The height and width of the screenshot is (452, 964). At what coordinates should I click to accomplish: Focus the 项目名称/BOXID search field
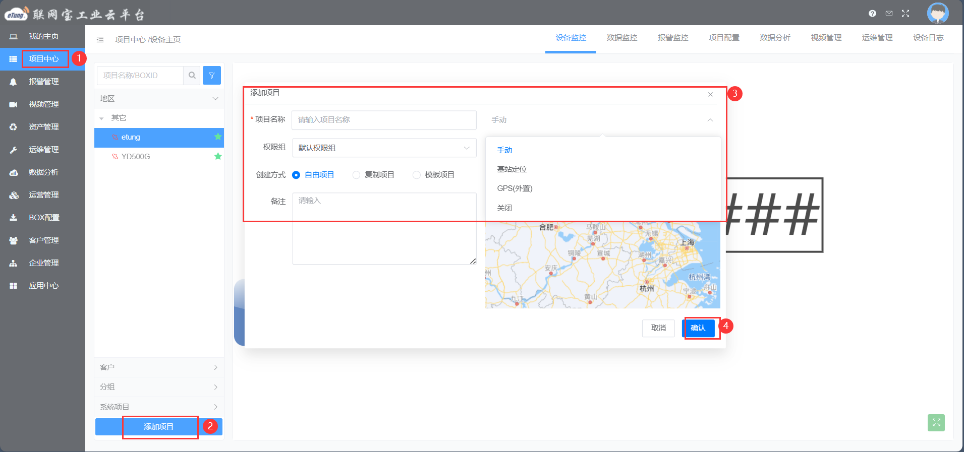coord(140,76)
